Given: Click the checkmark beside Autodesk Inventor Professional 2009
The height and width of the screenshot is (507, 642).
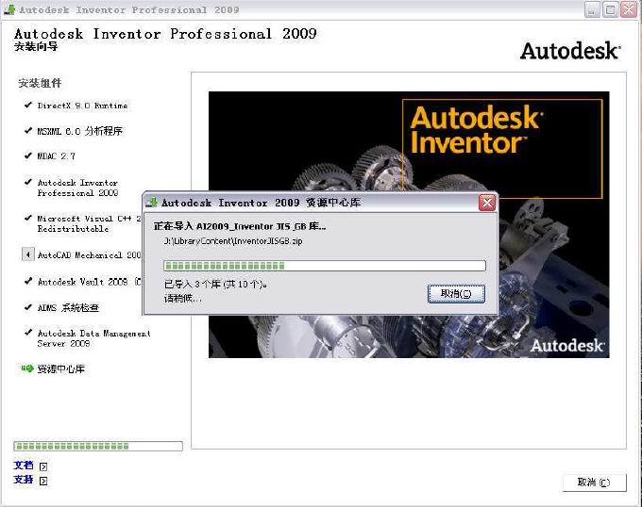Looking at the screenshot, I should (27, 182).
